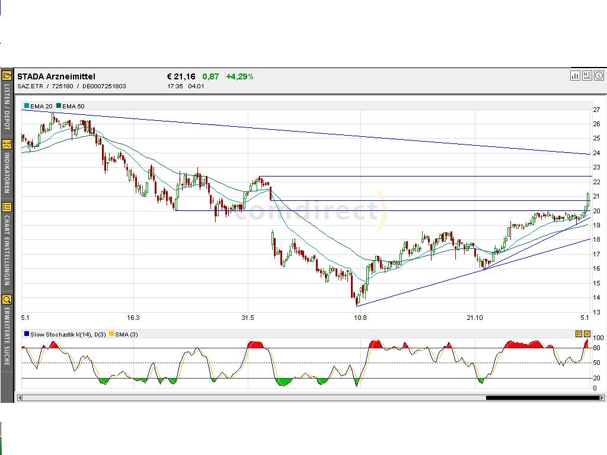Open the Erweiterte Suche magnifier icon
This screenshot has width=607, height=455.
[x=7, y=299]
